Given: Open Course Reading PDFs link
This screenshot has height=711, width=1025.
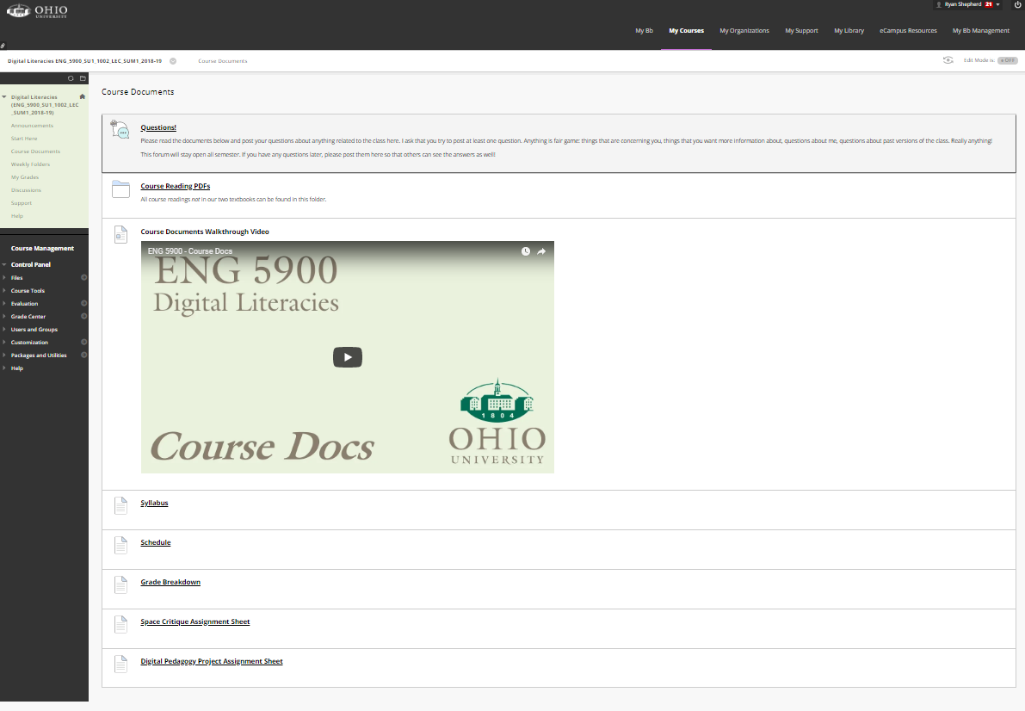Looking at the screenshot, I should pos(176,187).
